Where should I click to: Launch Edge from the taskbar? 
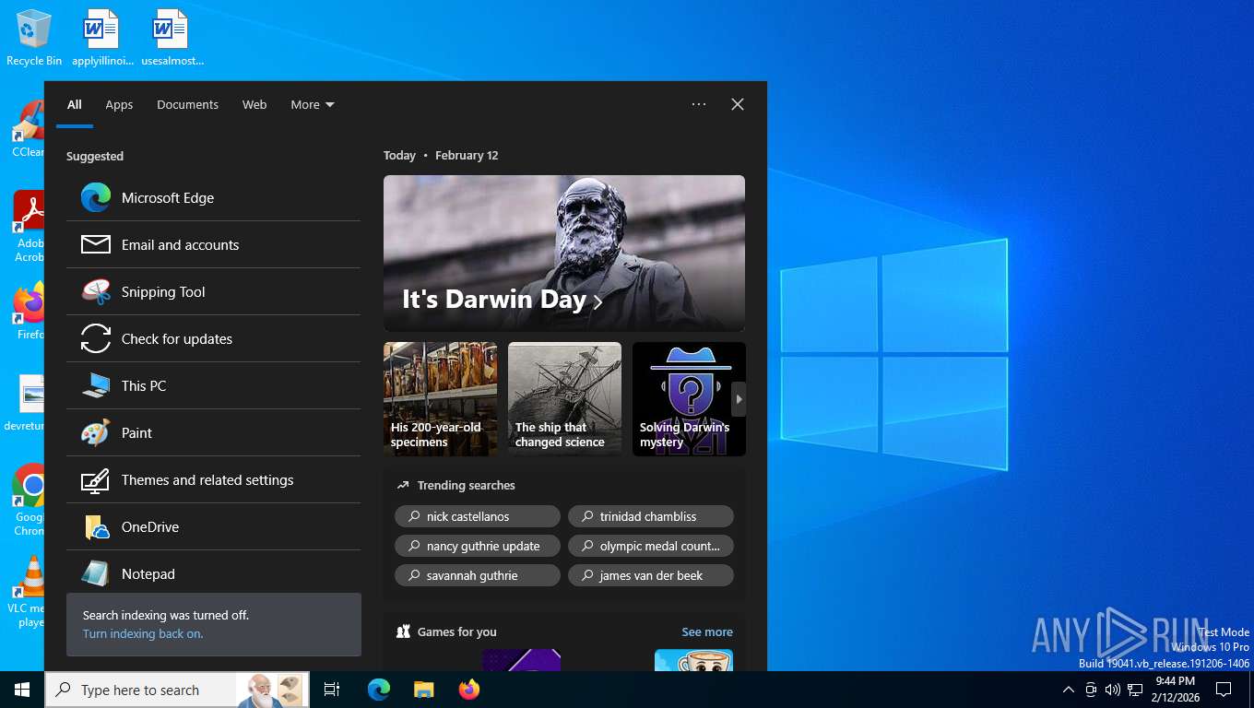[379, 690]
